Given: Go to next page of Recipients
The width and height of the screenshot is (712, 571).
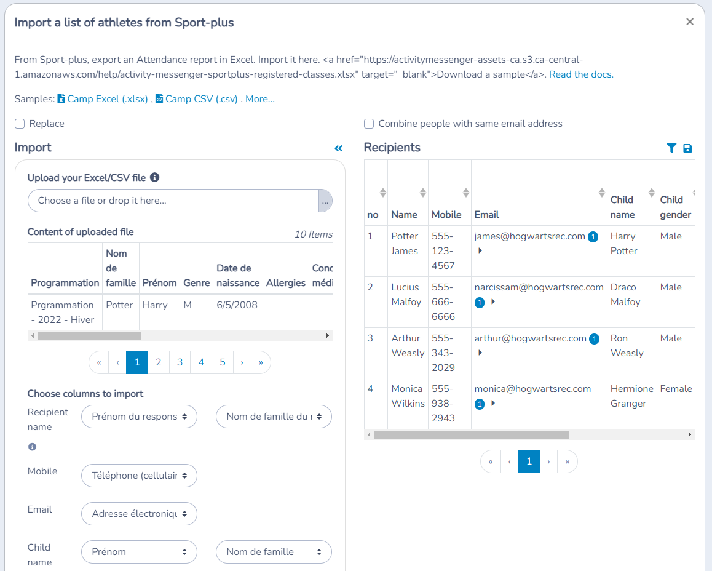Looking at the screenshot, I should click(x=548, y=461).
